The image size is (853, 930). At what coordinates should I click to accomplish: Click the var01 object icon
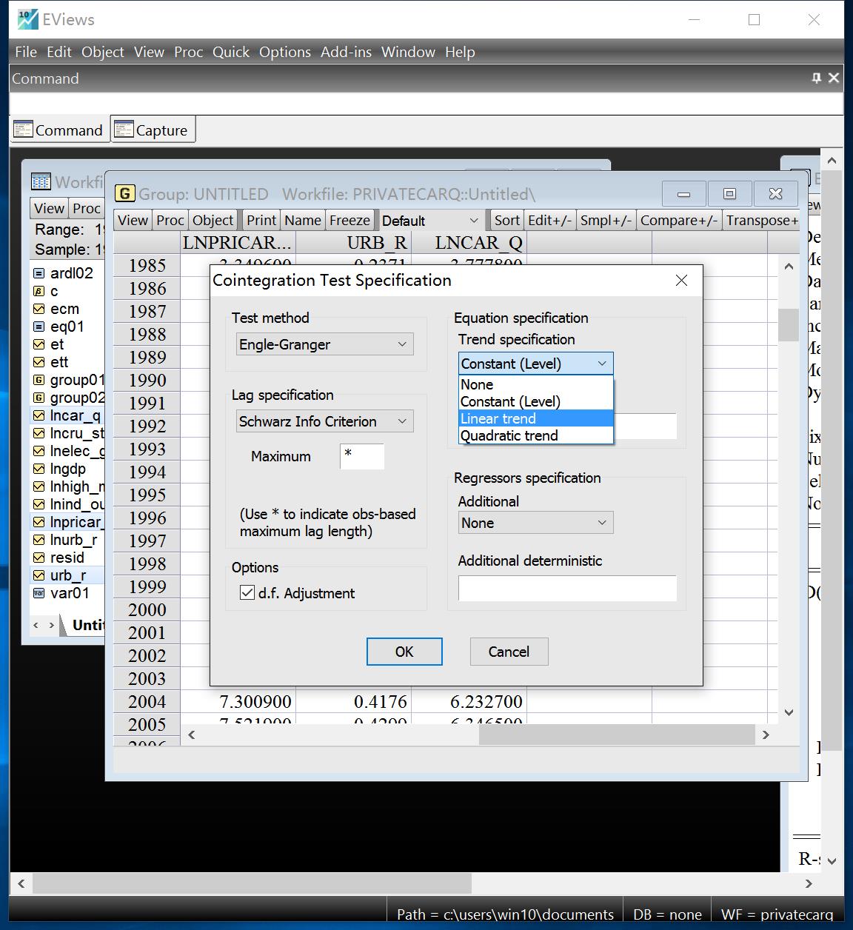point(39,593)
